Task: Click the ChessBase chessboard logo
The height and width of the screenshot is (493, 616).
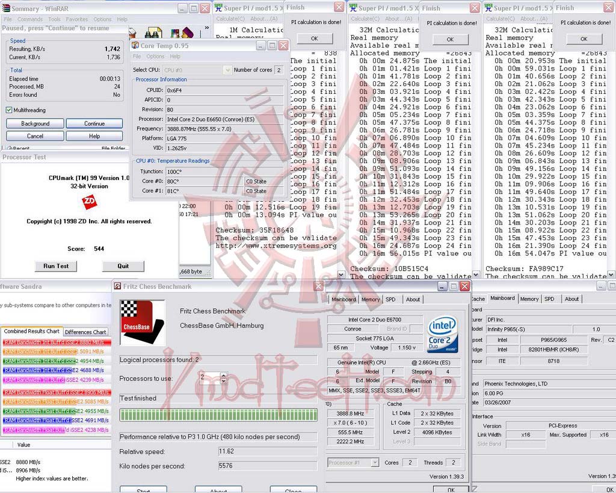Action: [x=142, y=322]
